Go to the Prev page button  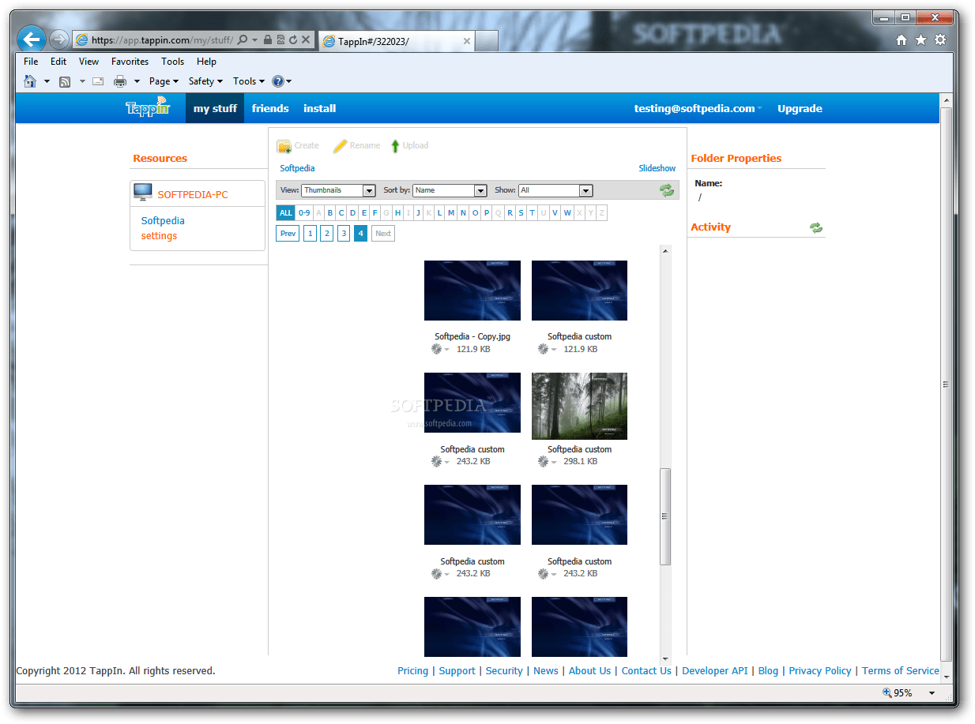coord(288,233)
